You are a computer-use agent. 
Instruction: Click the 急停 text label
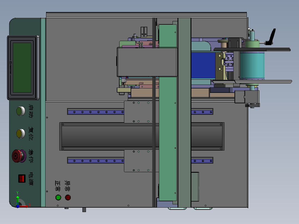pyautogui.click(x=31, y=156)
